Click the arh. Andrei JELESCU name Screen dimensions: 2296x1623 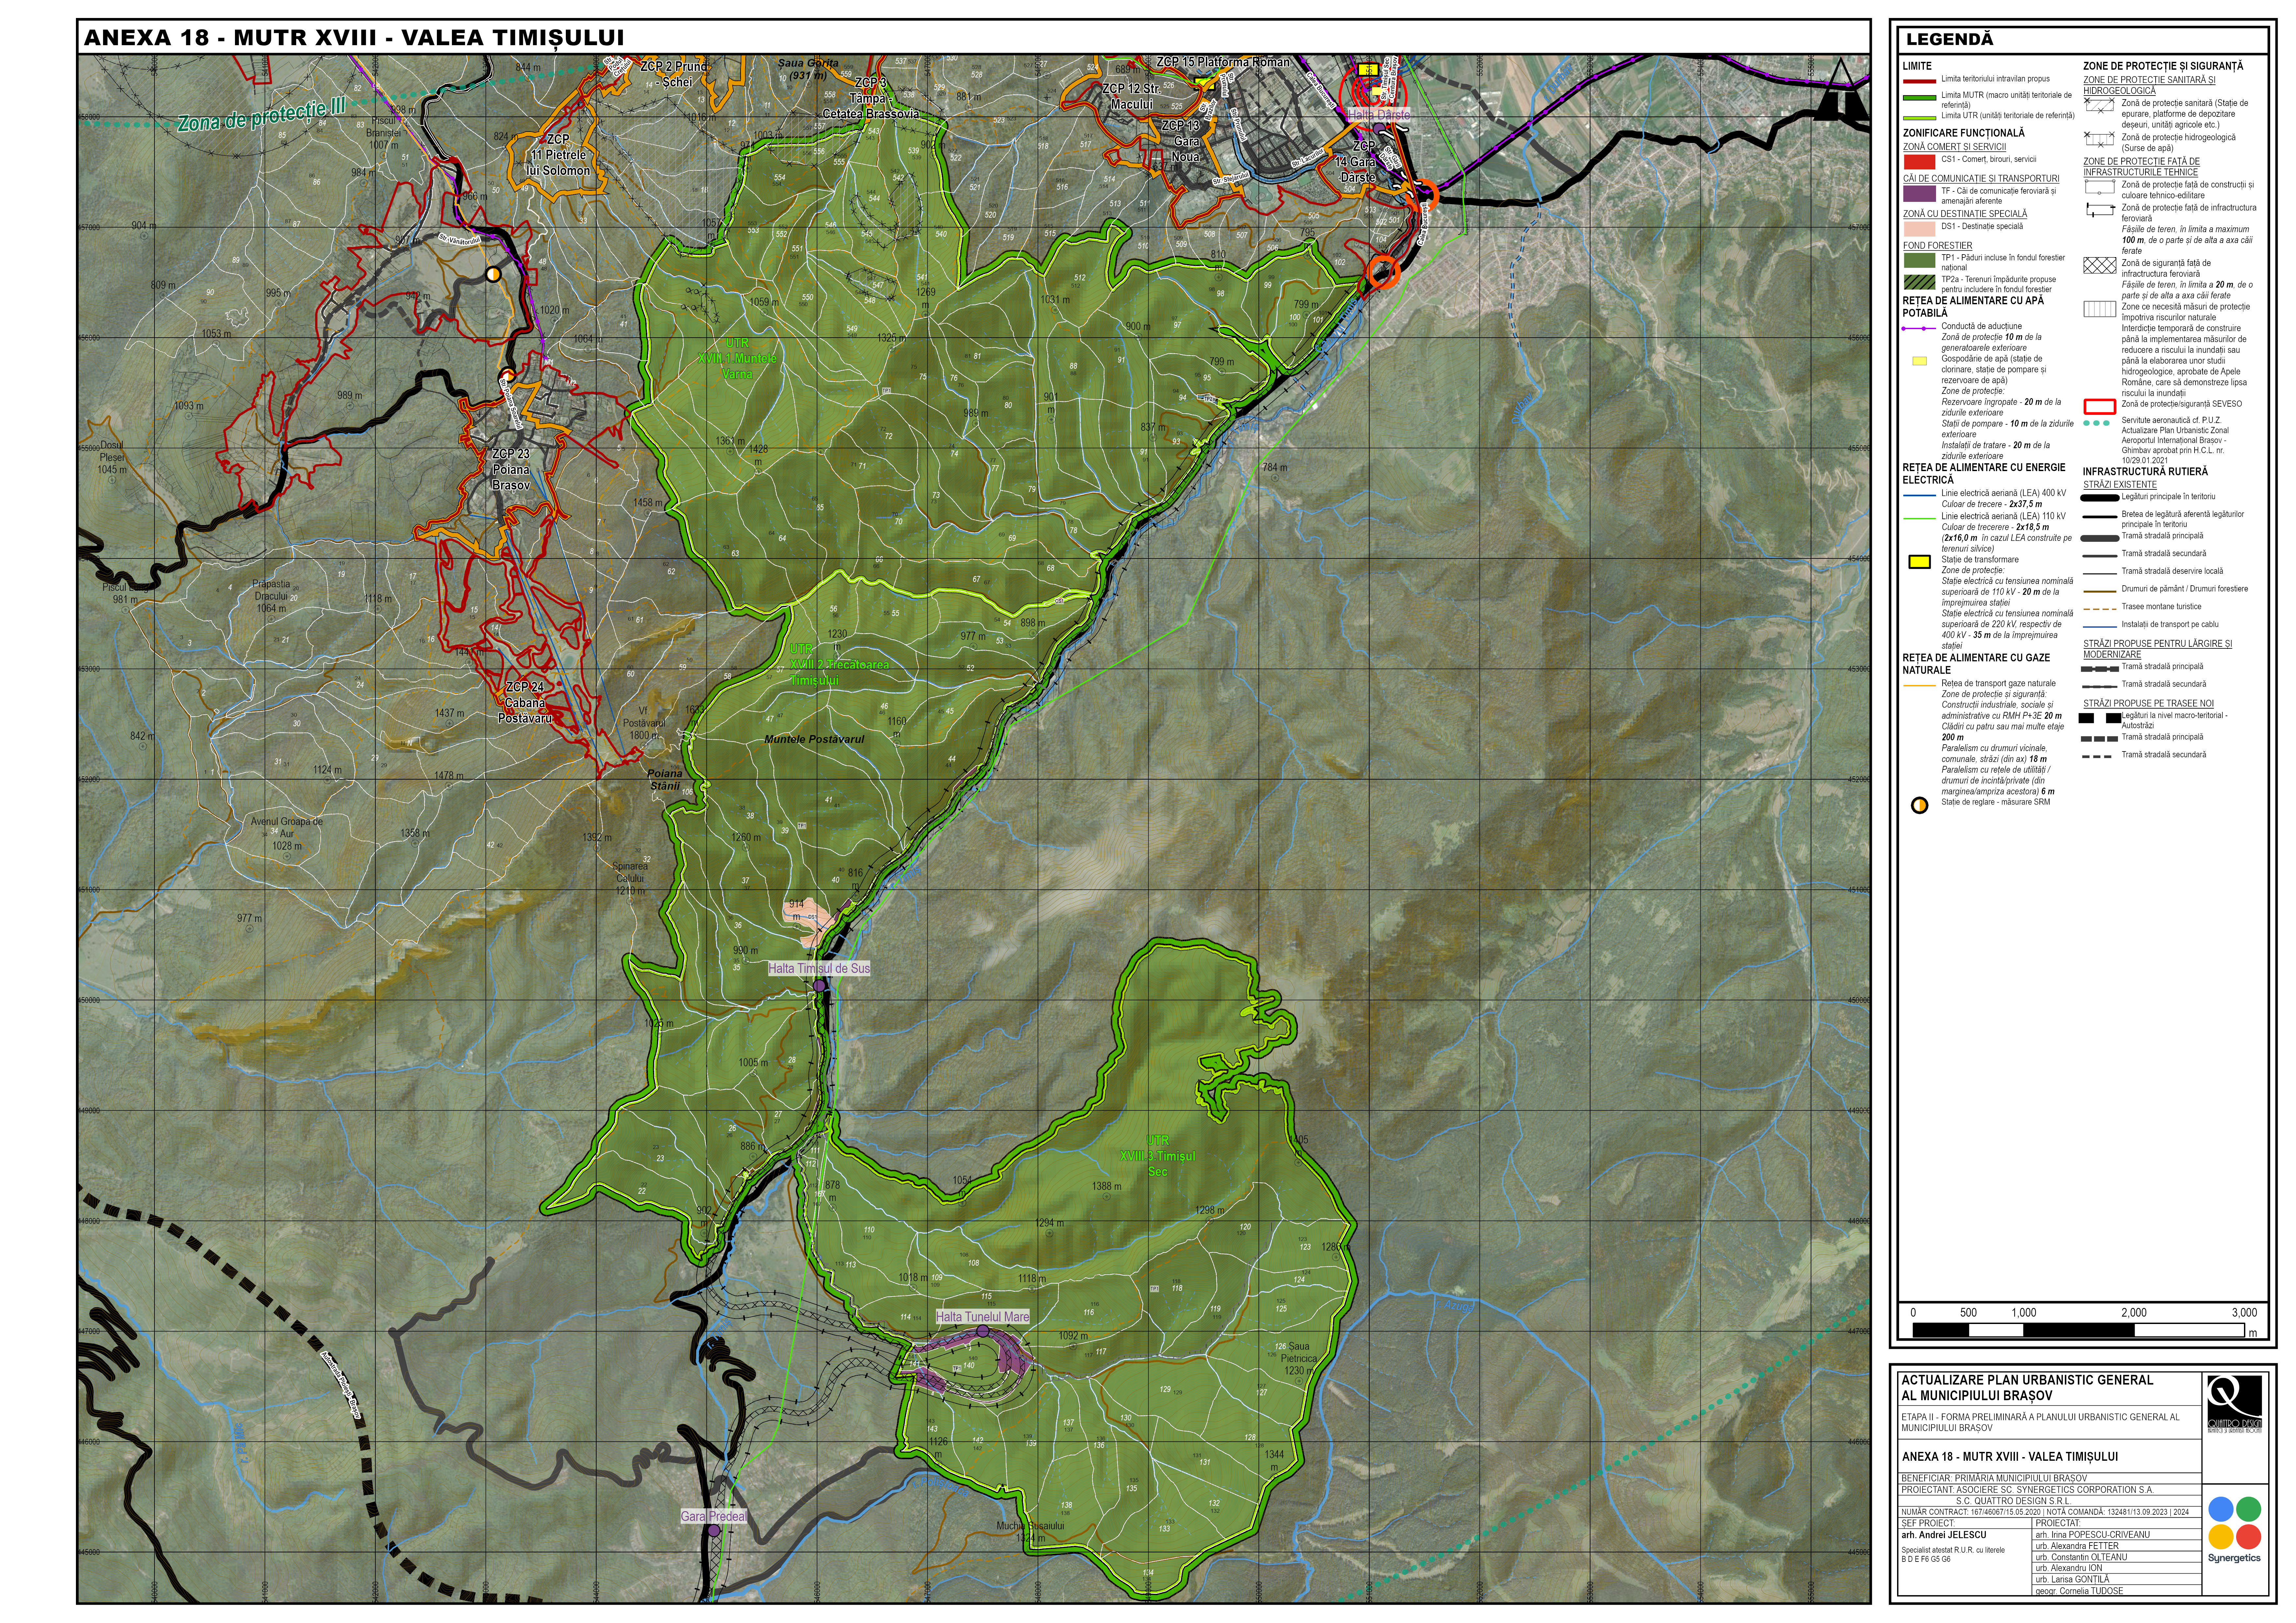click(1944, 1535)
